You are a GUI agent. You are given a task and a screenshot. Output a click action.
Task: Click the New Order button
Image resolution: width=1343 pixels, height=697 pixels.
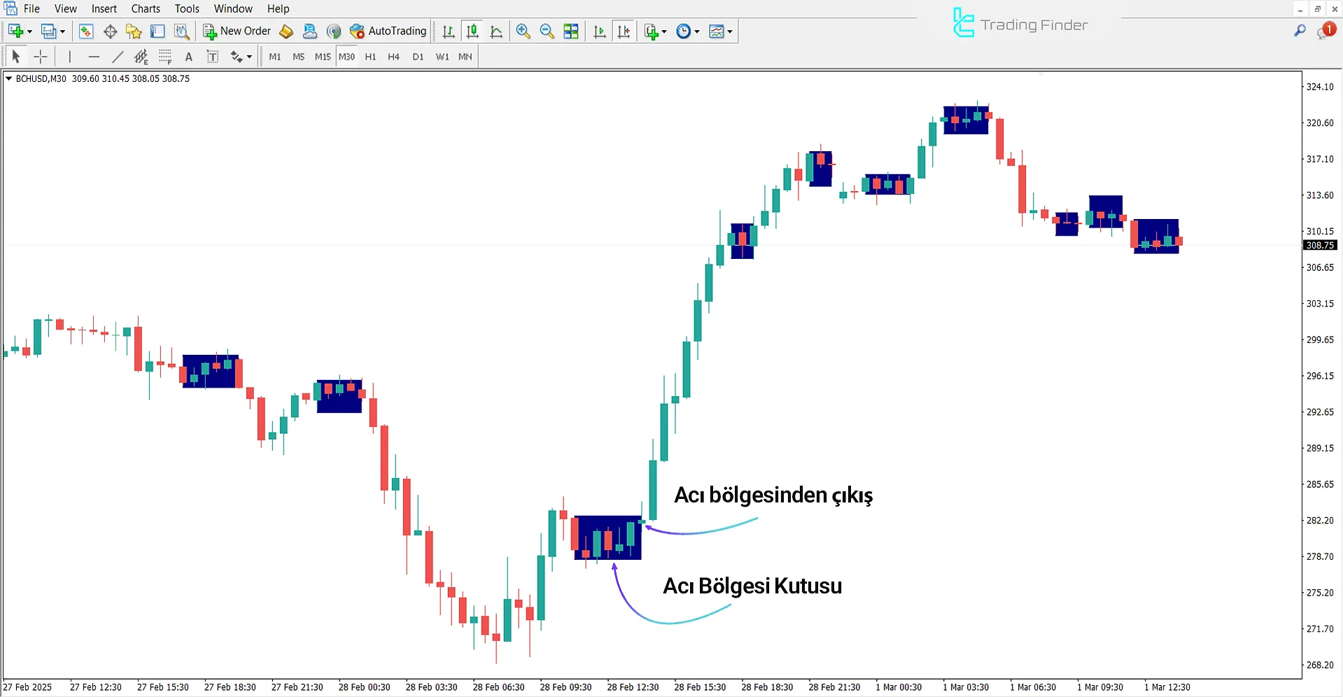pos(237,31)
